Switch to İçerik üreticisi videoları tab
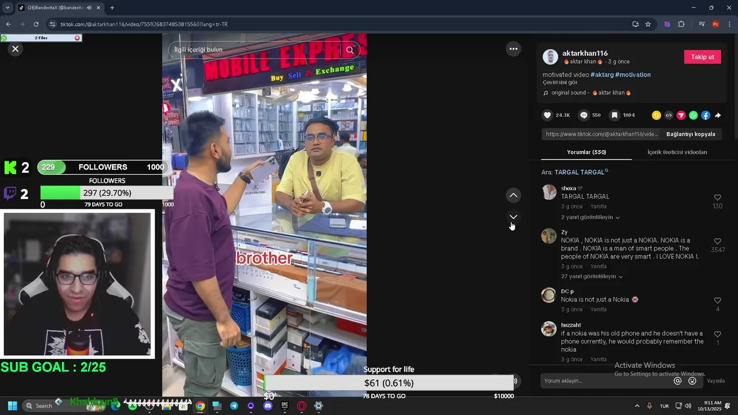 coord(677,152)
